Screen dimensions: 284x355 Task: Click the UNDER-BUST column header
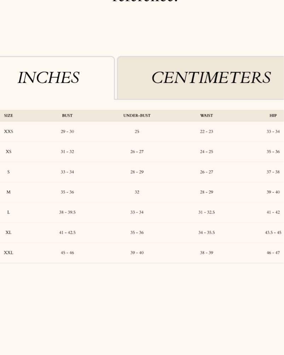click(137, 116)
